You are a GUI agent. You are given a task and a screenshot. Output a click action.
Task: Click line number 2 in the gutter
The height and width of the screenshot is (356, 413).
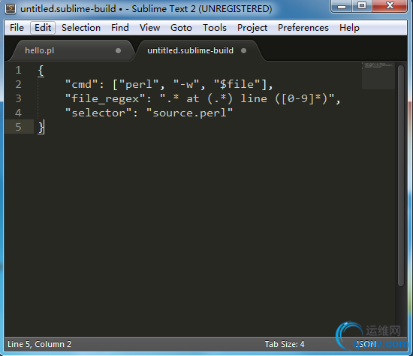[x=18, y=85]
